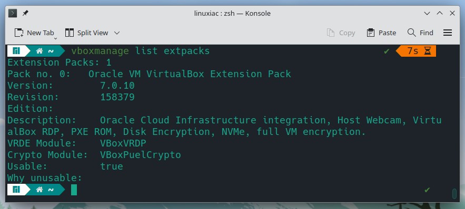Click the vboxmanage command text
The image size is (465, 209).
(100, 51)
